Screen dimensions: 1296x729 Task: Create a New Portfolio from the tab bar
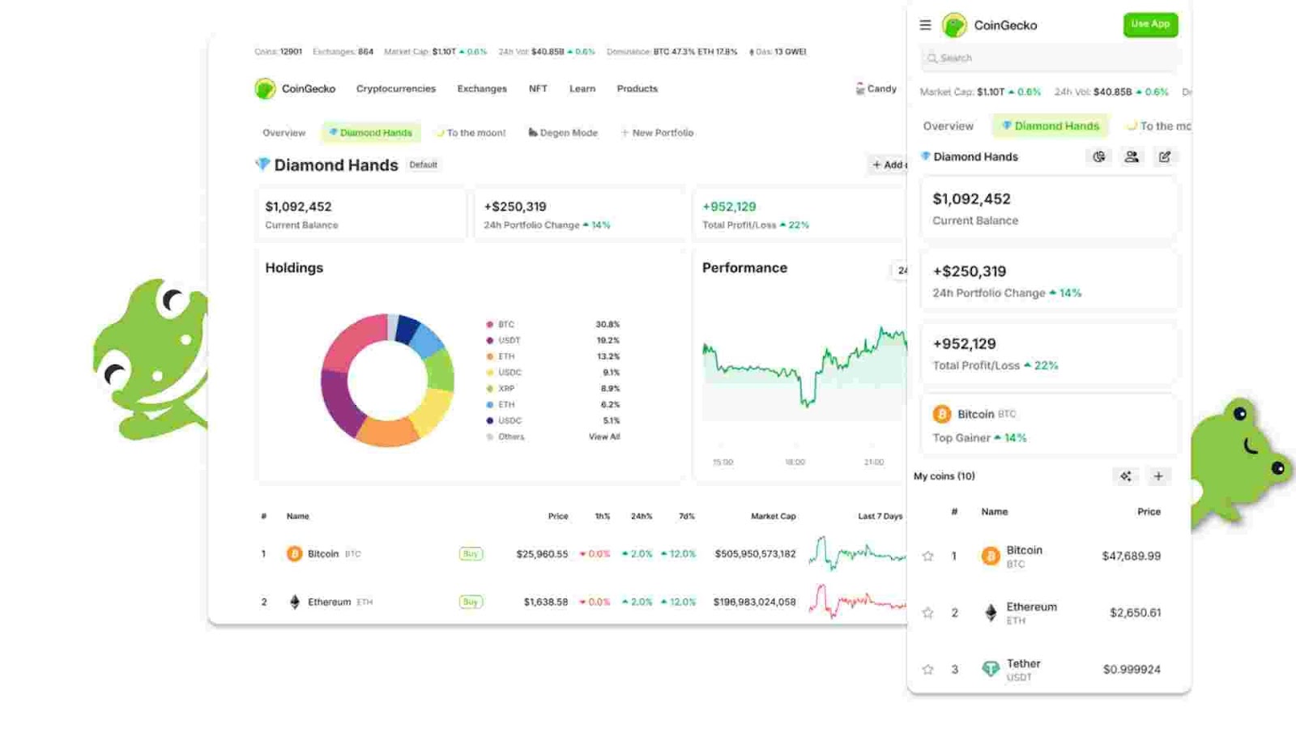pos(657,133)
